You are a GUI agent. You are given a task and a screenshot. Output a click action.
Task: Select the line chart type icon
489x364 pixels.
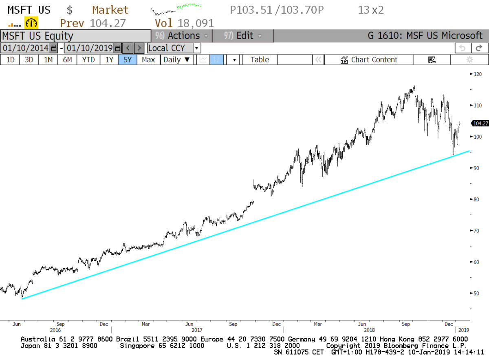pos(204,60)
